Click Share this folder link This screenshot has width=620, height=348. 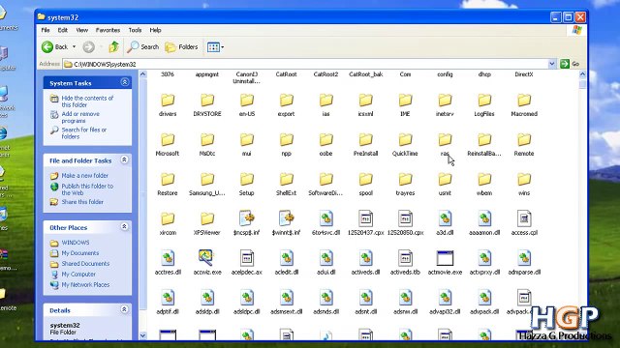coord(82,202)
